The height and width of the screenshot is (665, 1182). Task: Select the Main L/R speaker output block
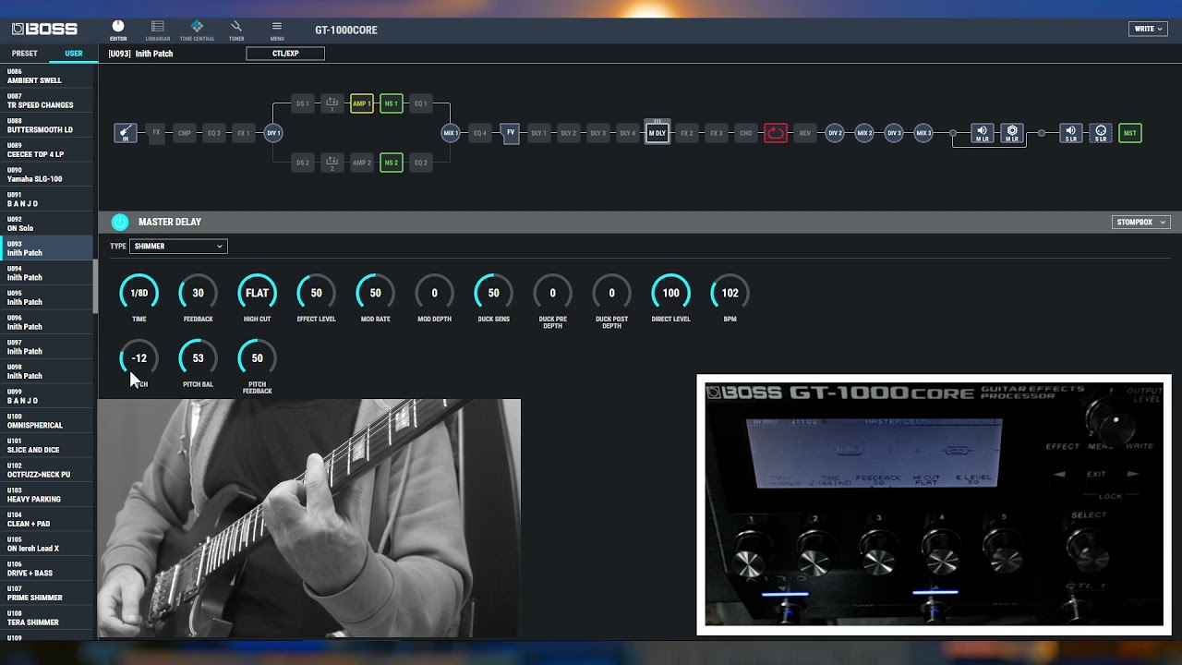983,133
